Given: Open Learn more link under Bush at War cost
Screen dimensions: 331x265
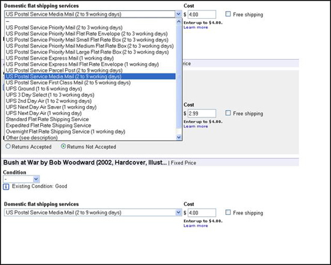Looking at the screenshot, I should (196, 225).
